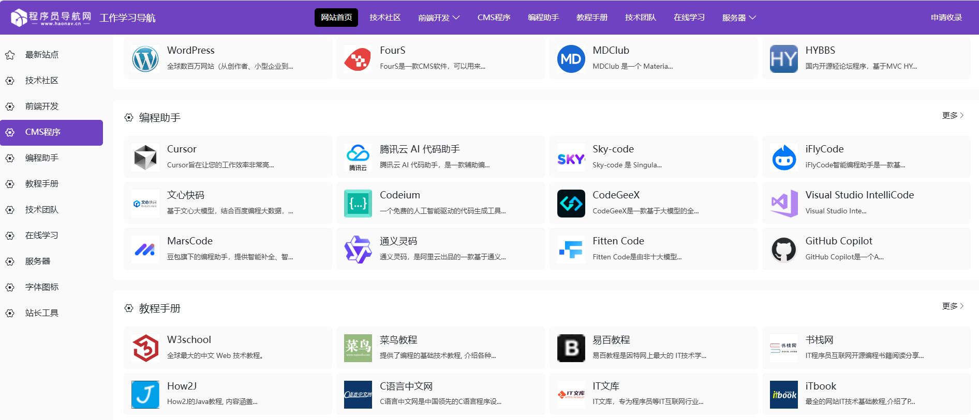Click the MDClub blue MD icon
This screenshot has width=979, height=420.
pyautogui.click(x=571, y=59)
